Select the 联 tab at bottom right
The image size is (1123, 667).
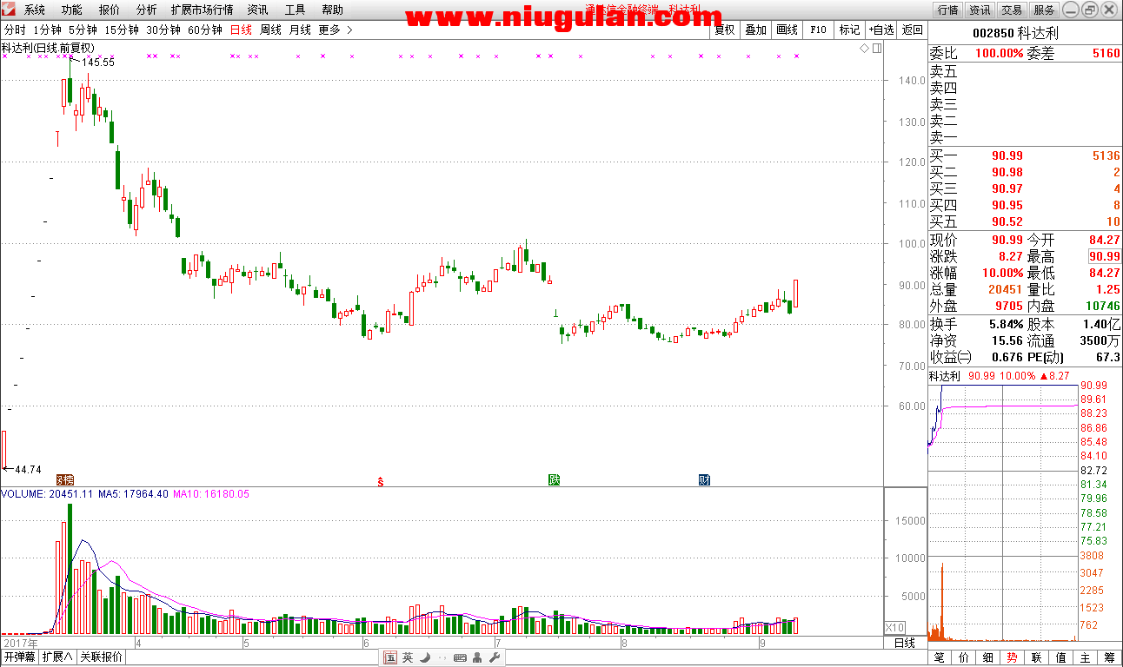click(x=1037, y=657)
